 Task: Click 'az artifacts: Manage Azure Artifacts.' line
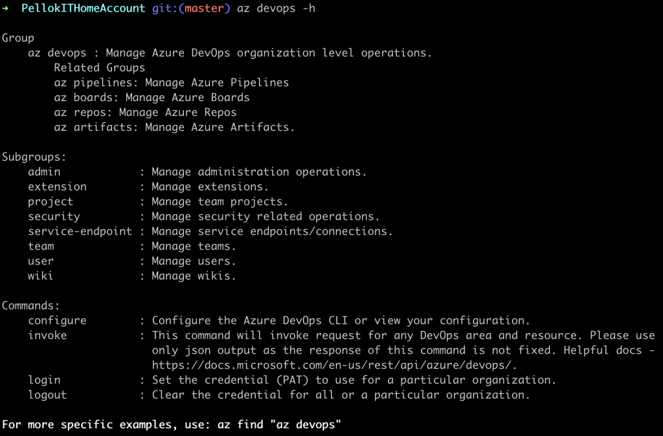174,127
